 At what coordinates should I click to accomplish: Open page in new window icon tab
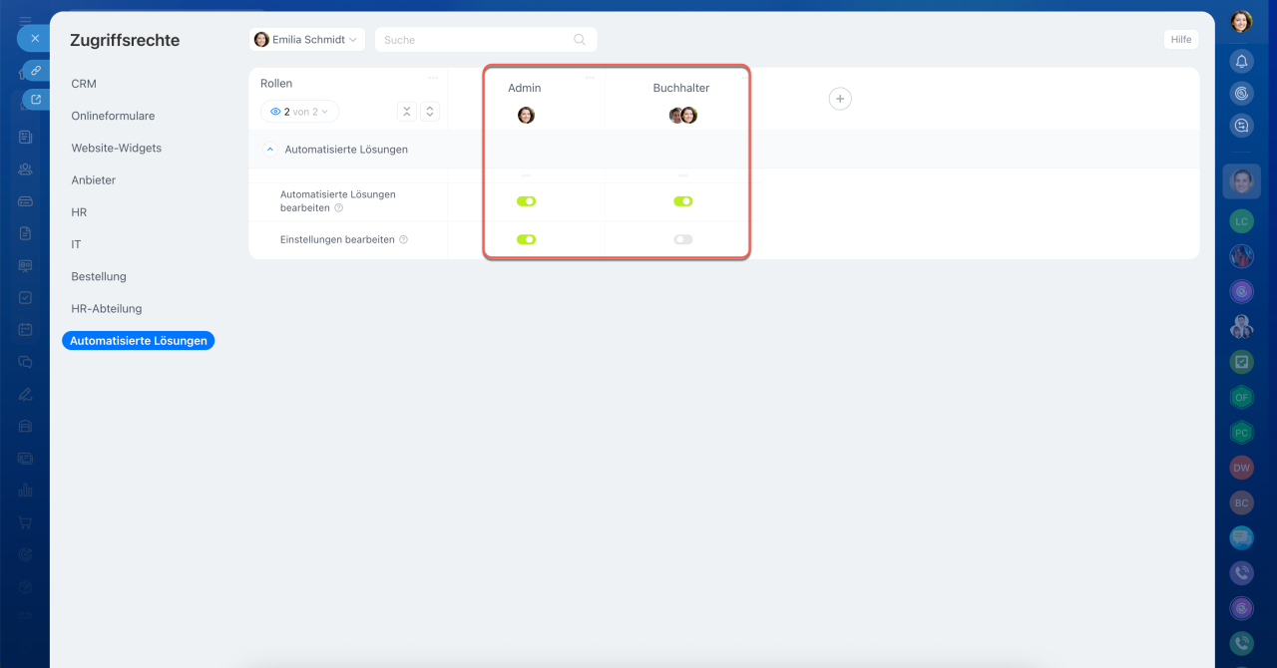[x=36, y=100]
